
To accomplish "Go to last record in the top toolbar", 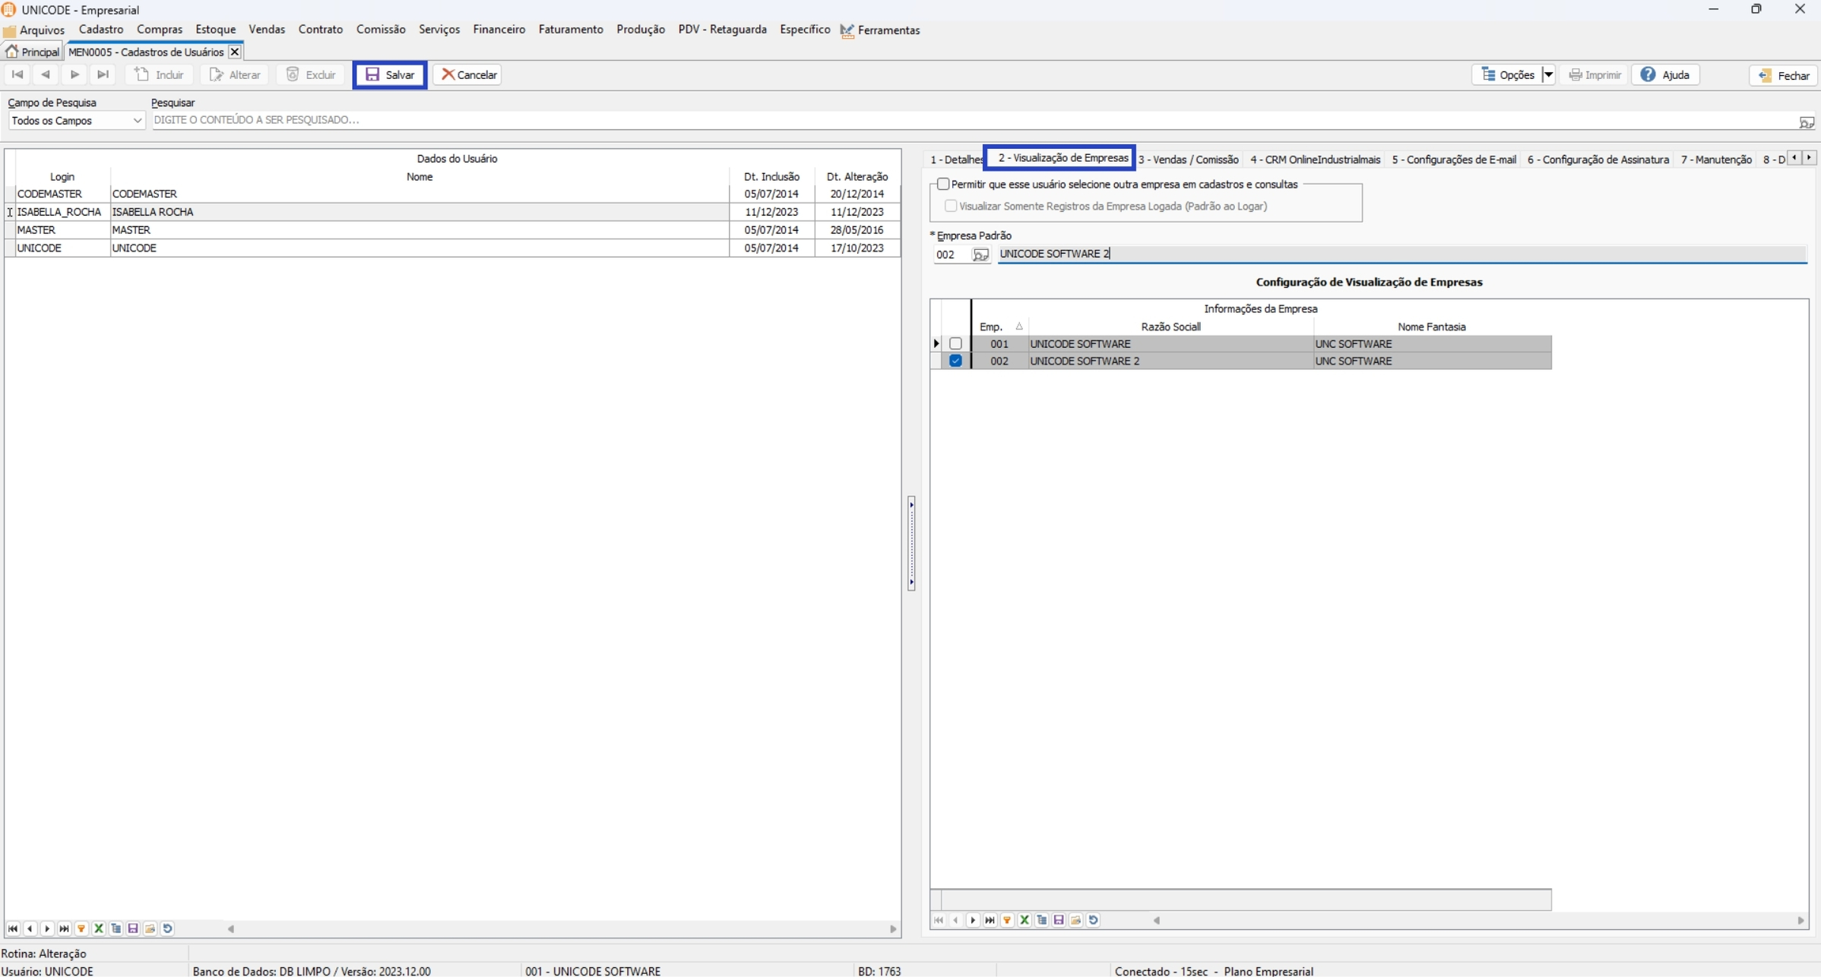I will click(x=103, y=74).
